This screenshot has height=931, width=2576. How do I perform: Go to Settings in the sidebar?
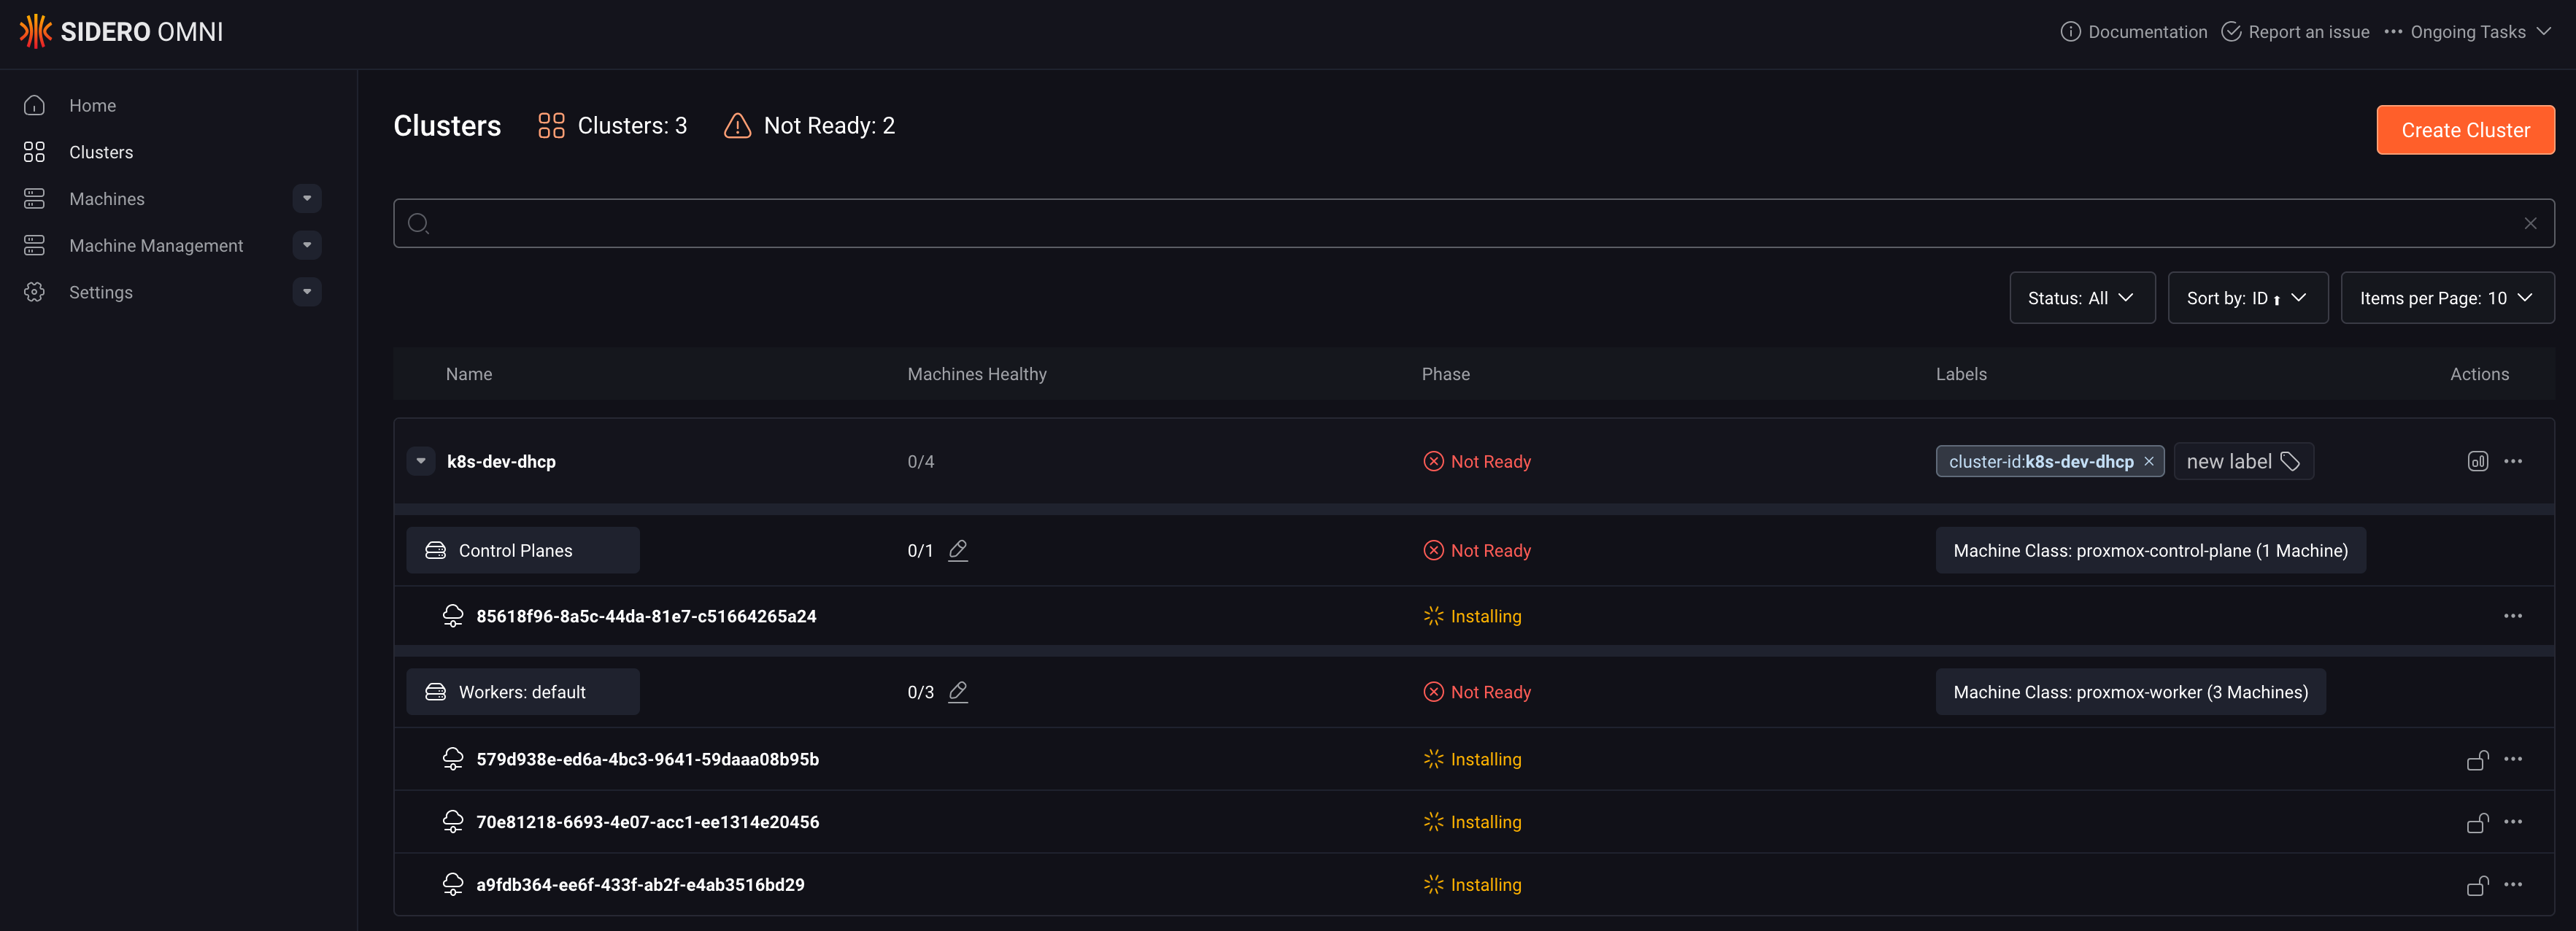tap(100, 291)
